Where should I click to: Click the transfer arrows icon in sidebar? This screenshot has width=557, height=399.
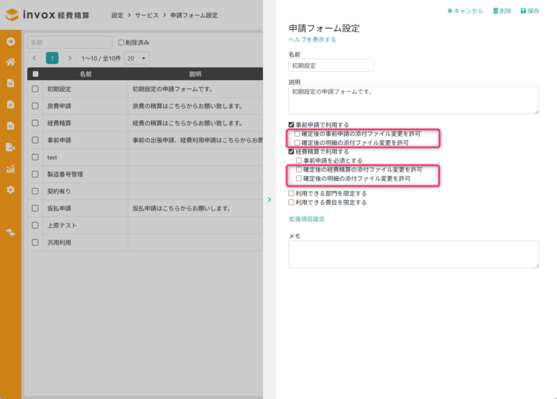[x=10, y=233]
